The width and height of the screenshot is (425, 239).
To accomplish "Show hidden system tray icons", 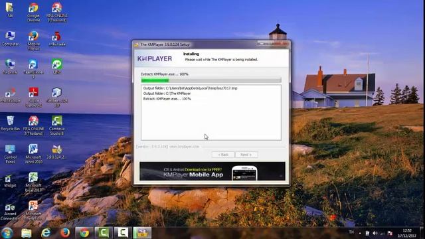I will coord(360,233).
